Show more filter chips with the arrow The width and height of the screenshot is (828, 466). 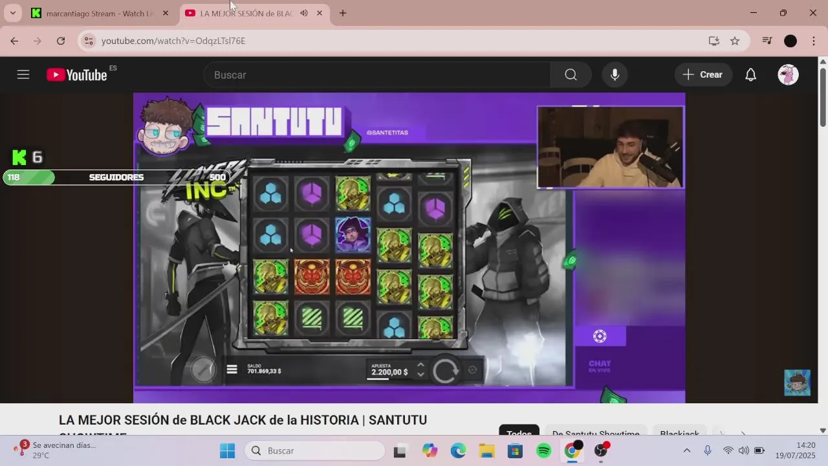click(743, 433)
